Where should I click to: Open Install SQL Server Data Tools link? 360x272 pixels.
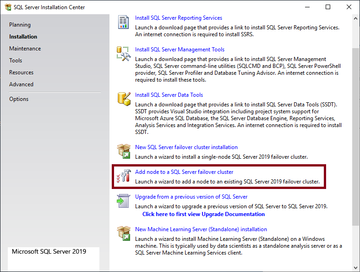point(169,95)
